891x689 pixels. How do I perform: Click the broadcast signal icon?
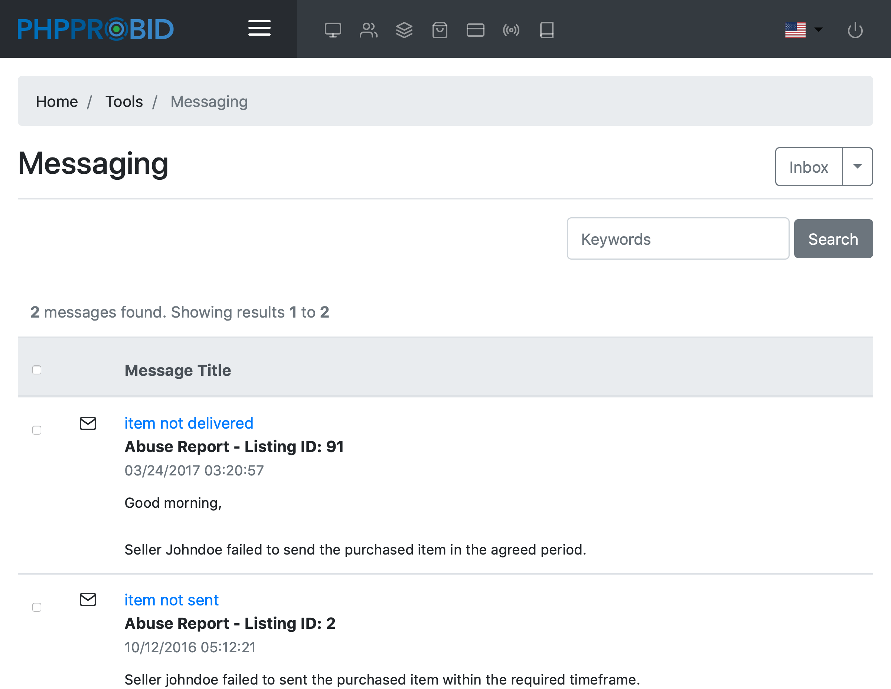(511, 30)
